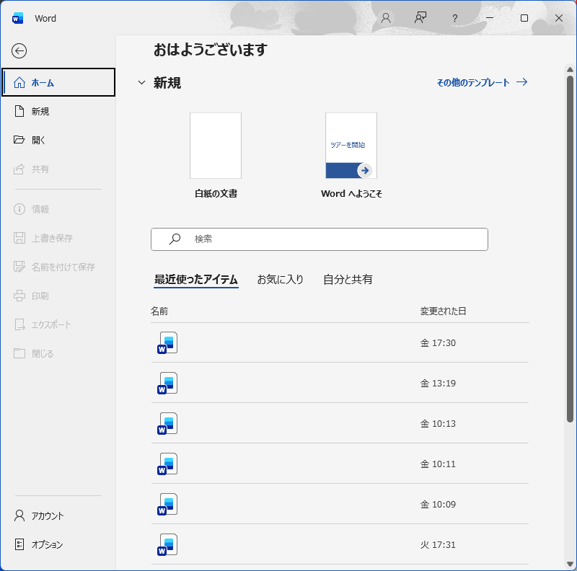Open the 開く menu item
This screenshot has width=577, height=571.
tap(58, 140)
